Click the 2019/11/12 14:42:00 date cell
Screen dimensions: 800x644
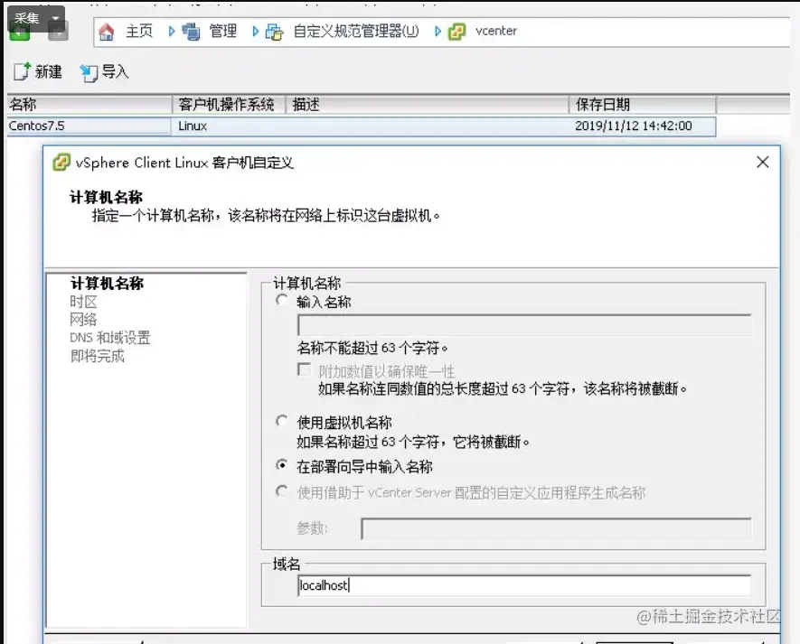(633, 126)
